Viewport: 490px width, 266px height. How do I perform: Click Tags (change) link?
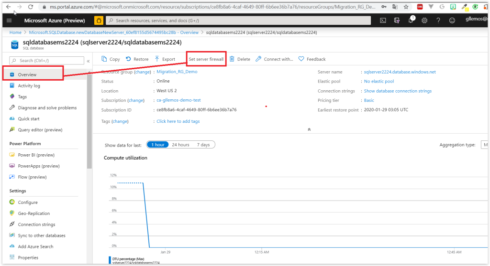tap(120, 121)
